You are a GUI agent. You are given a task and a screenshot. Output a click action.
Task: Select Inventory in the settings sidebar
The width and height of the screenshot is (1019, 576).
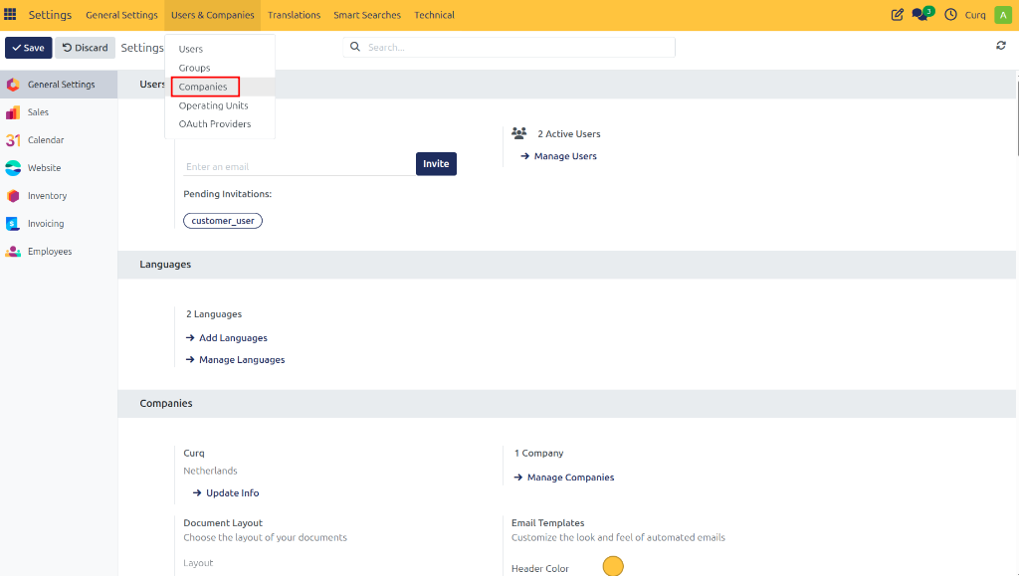click(59, 195)
